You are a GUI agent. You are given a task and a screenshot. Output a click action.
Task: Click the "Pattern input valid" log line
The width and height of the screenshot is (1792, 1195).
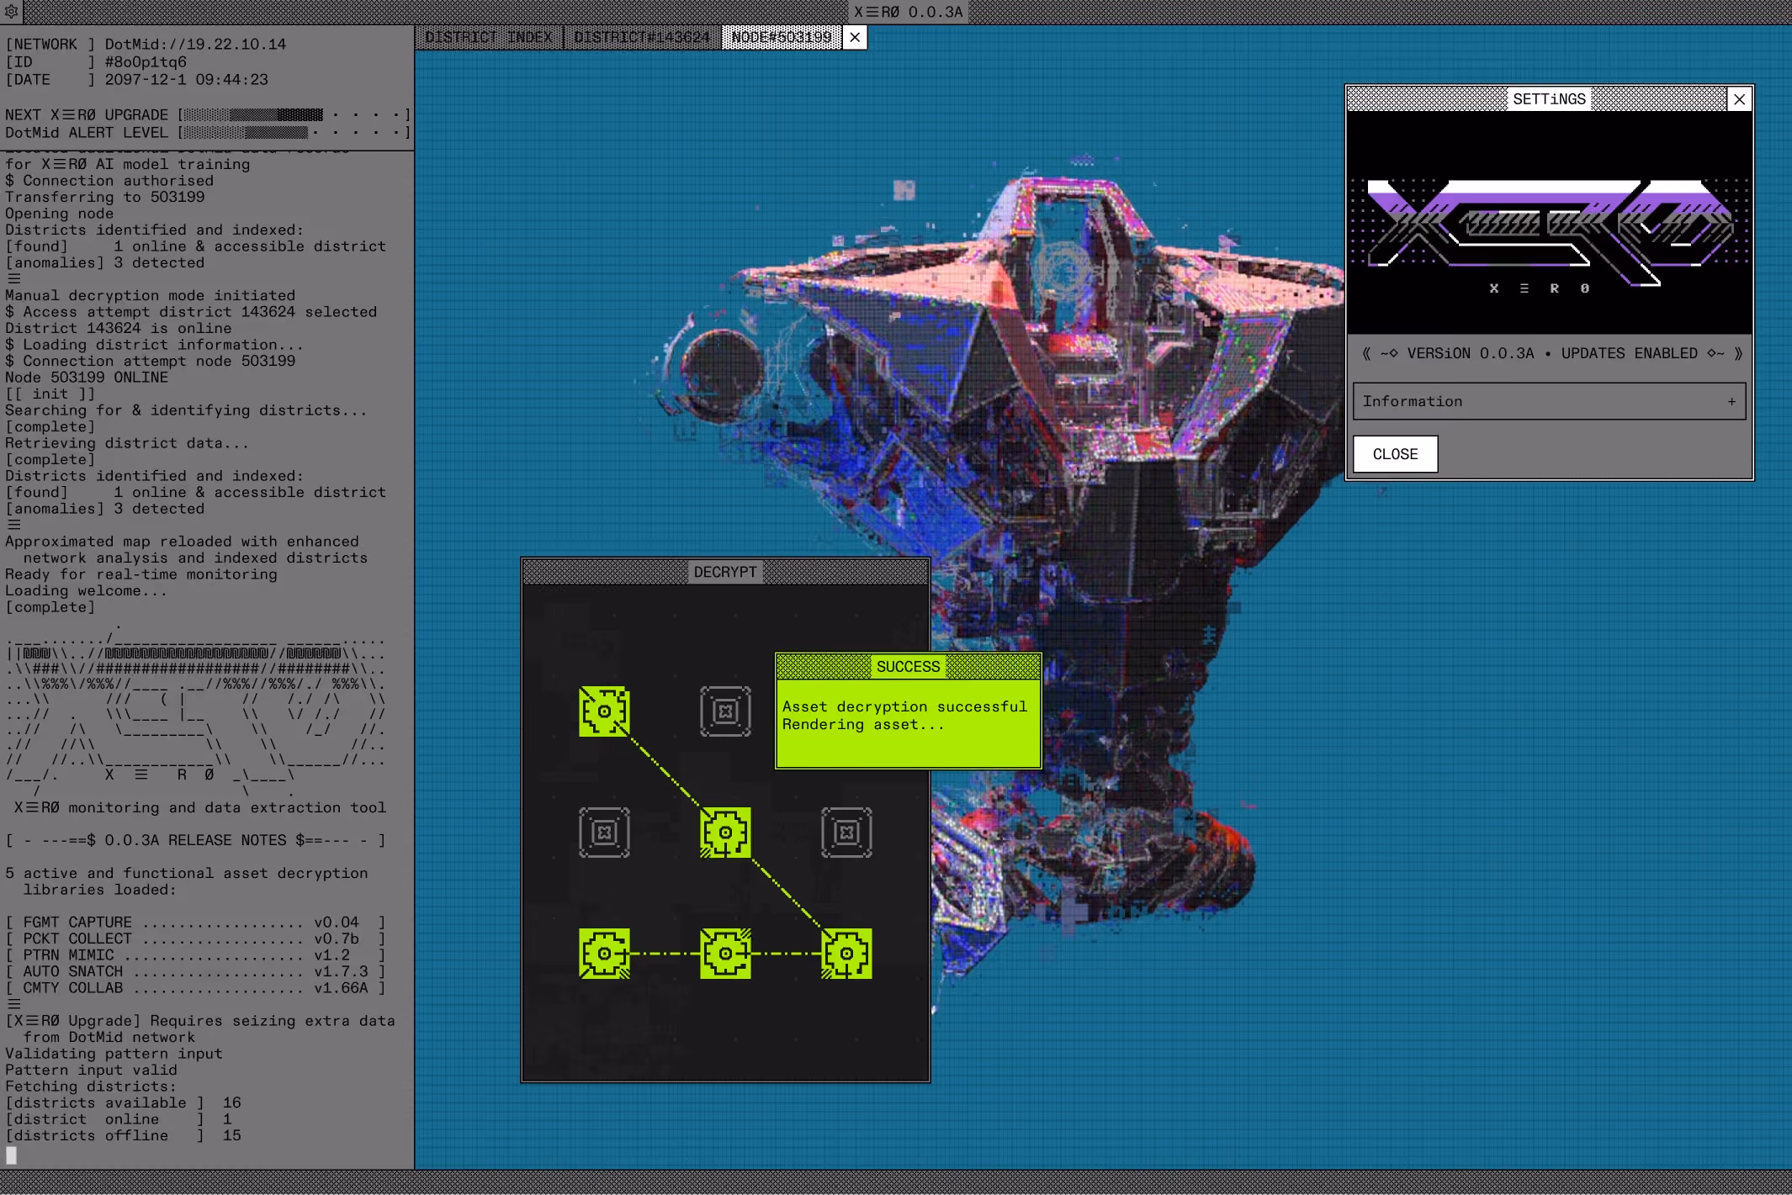91,1071
